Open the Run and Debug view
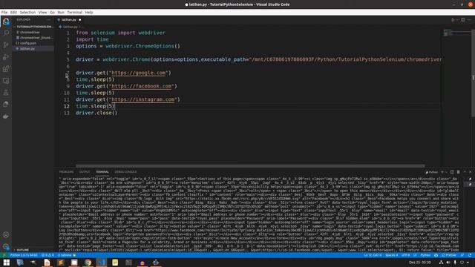 [x=6, y=57]
